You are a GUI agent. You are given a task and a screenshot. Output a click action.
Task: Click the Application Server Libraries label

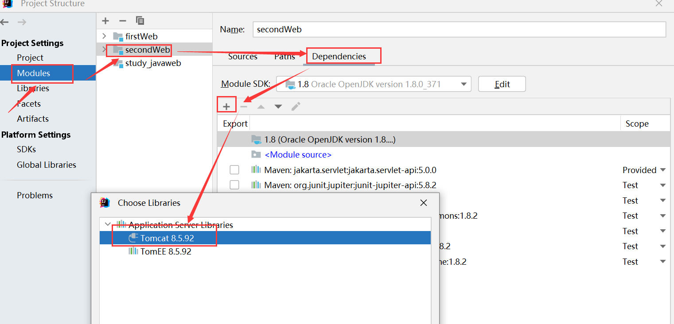tap(181, 225)
